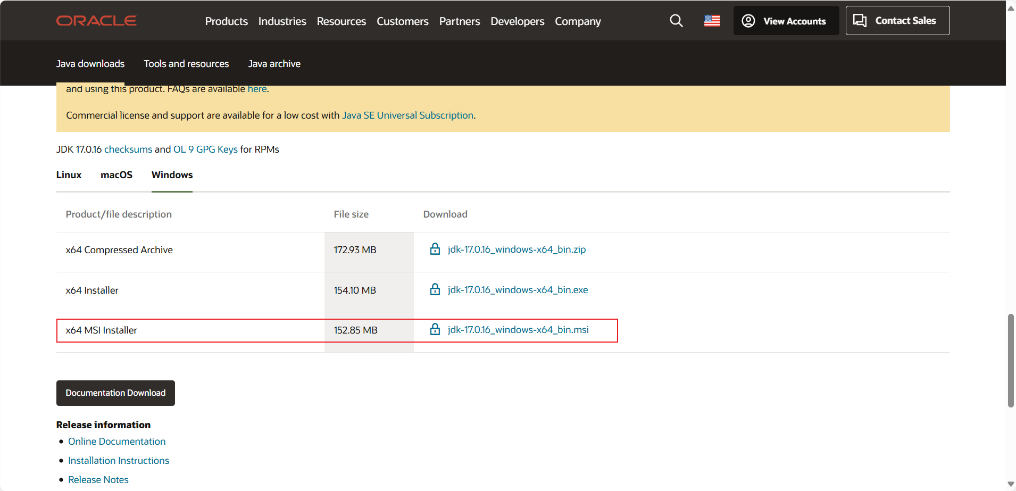Click the Contact Sales button
This screenshot has height=491, width=1016.
[x=898, y=21]
